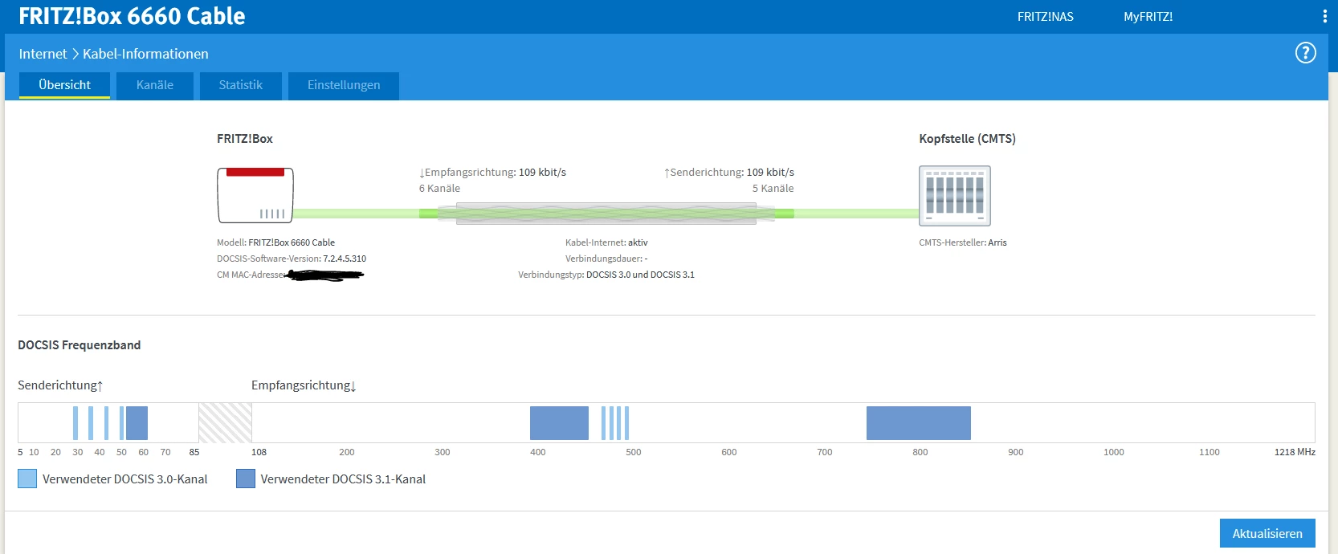
Task: Click the 5 Kanäle label
Action: point(773,189)
